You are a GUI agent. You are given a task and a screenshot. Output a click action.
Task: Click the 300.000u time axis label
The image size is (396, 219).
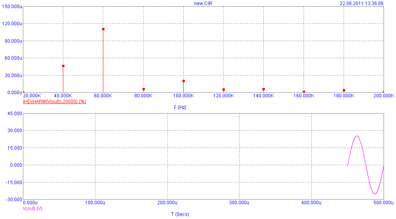click(x=239, y=203)
